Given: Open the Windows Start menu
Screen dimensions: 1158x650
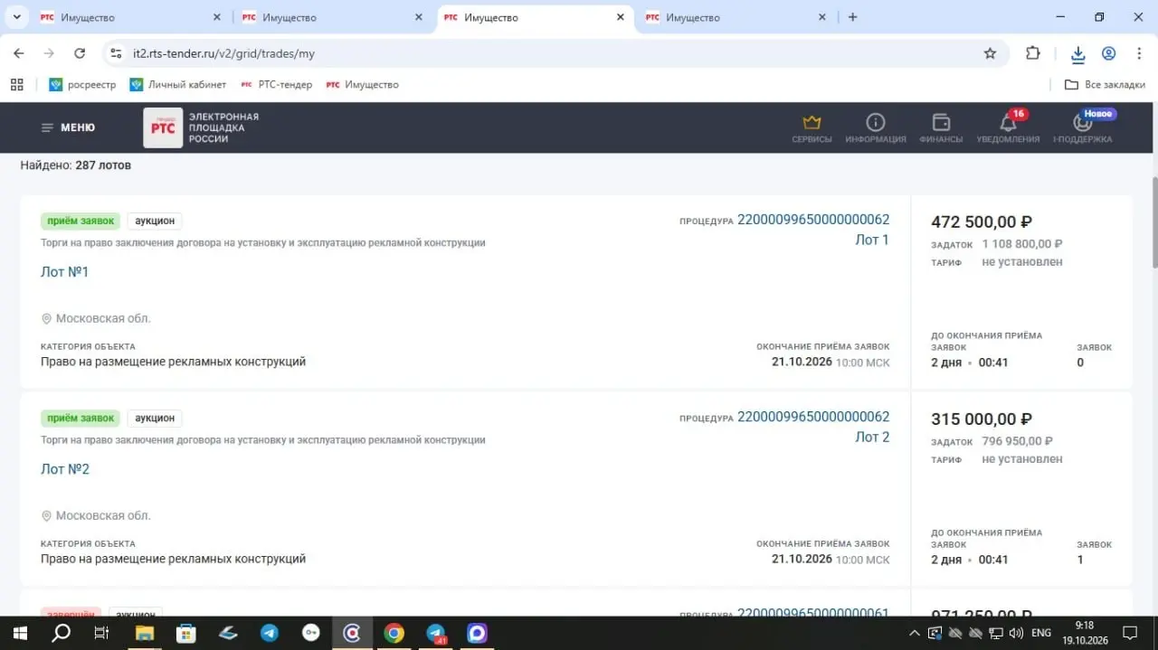Looking at the screenshot, I should click(x=19, y=633).
